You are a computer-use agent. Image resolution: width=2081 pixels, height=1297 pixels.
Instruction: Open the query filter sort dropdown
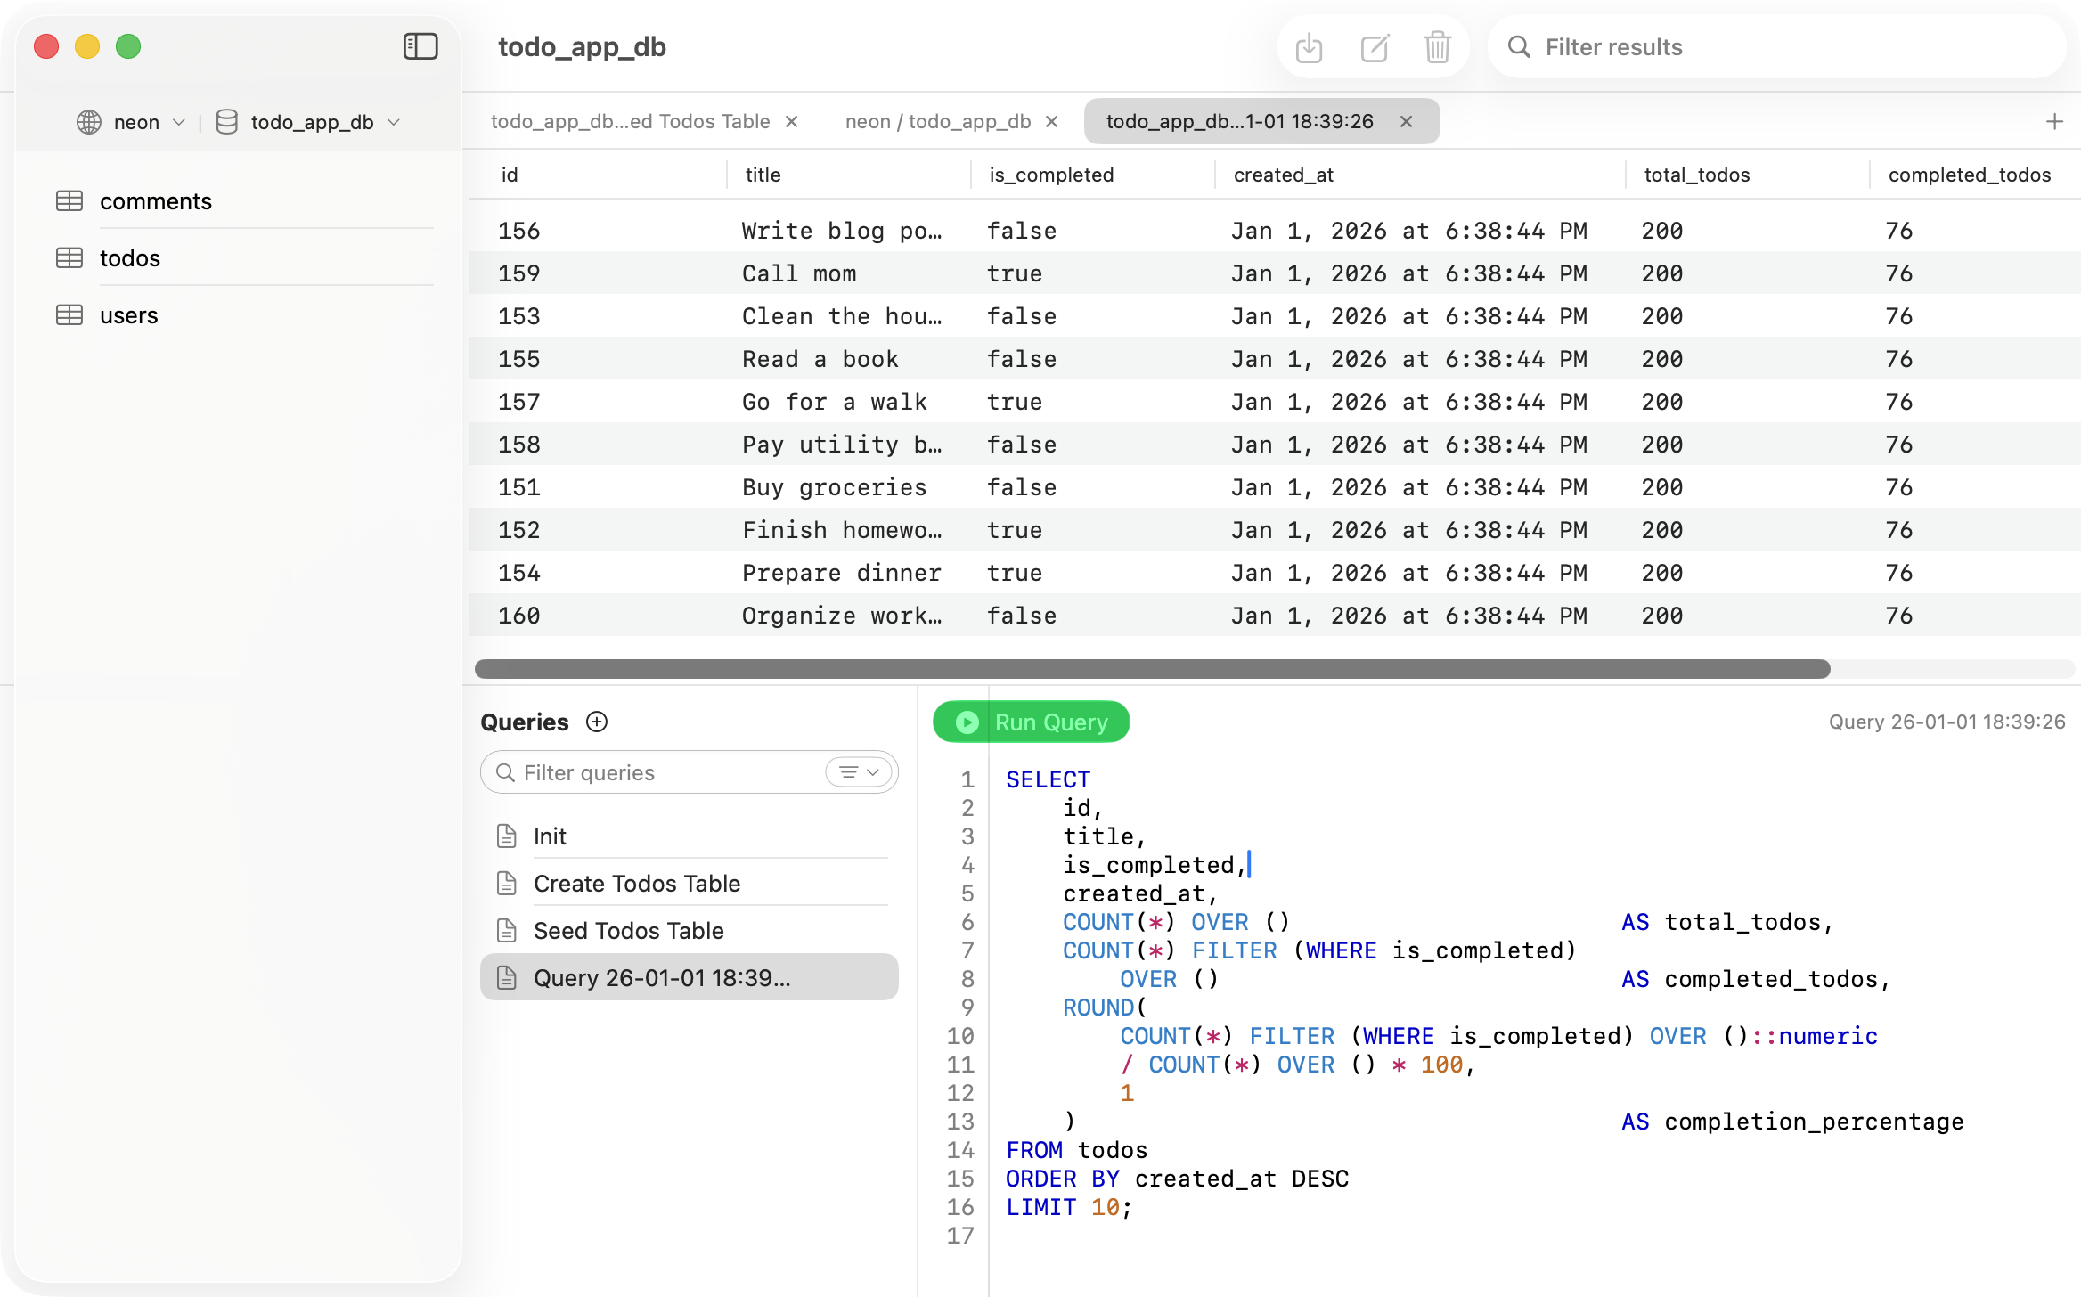(x=859, y=772)
